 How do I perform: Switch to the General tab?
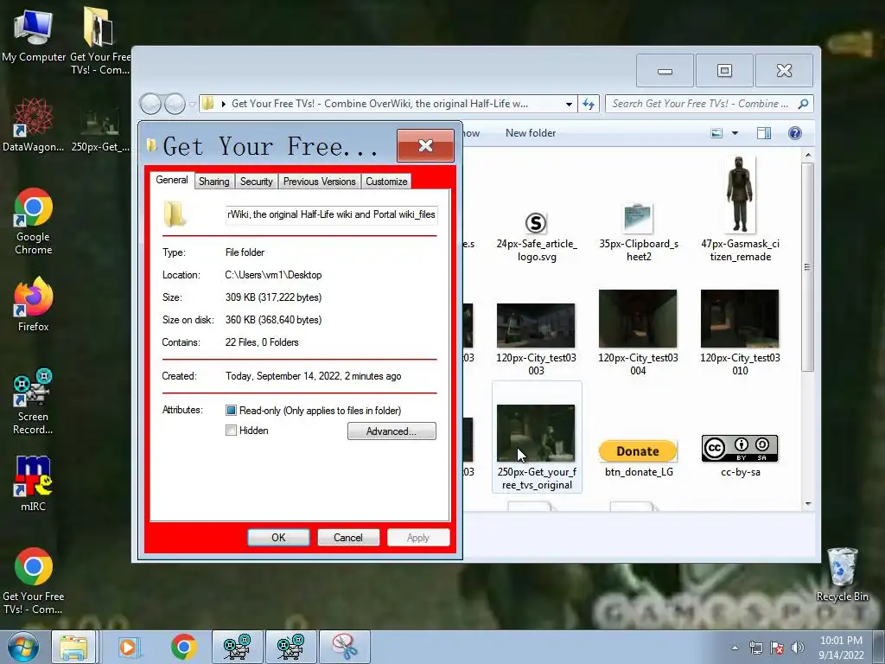point(172,180)
